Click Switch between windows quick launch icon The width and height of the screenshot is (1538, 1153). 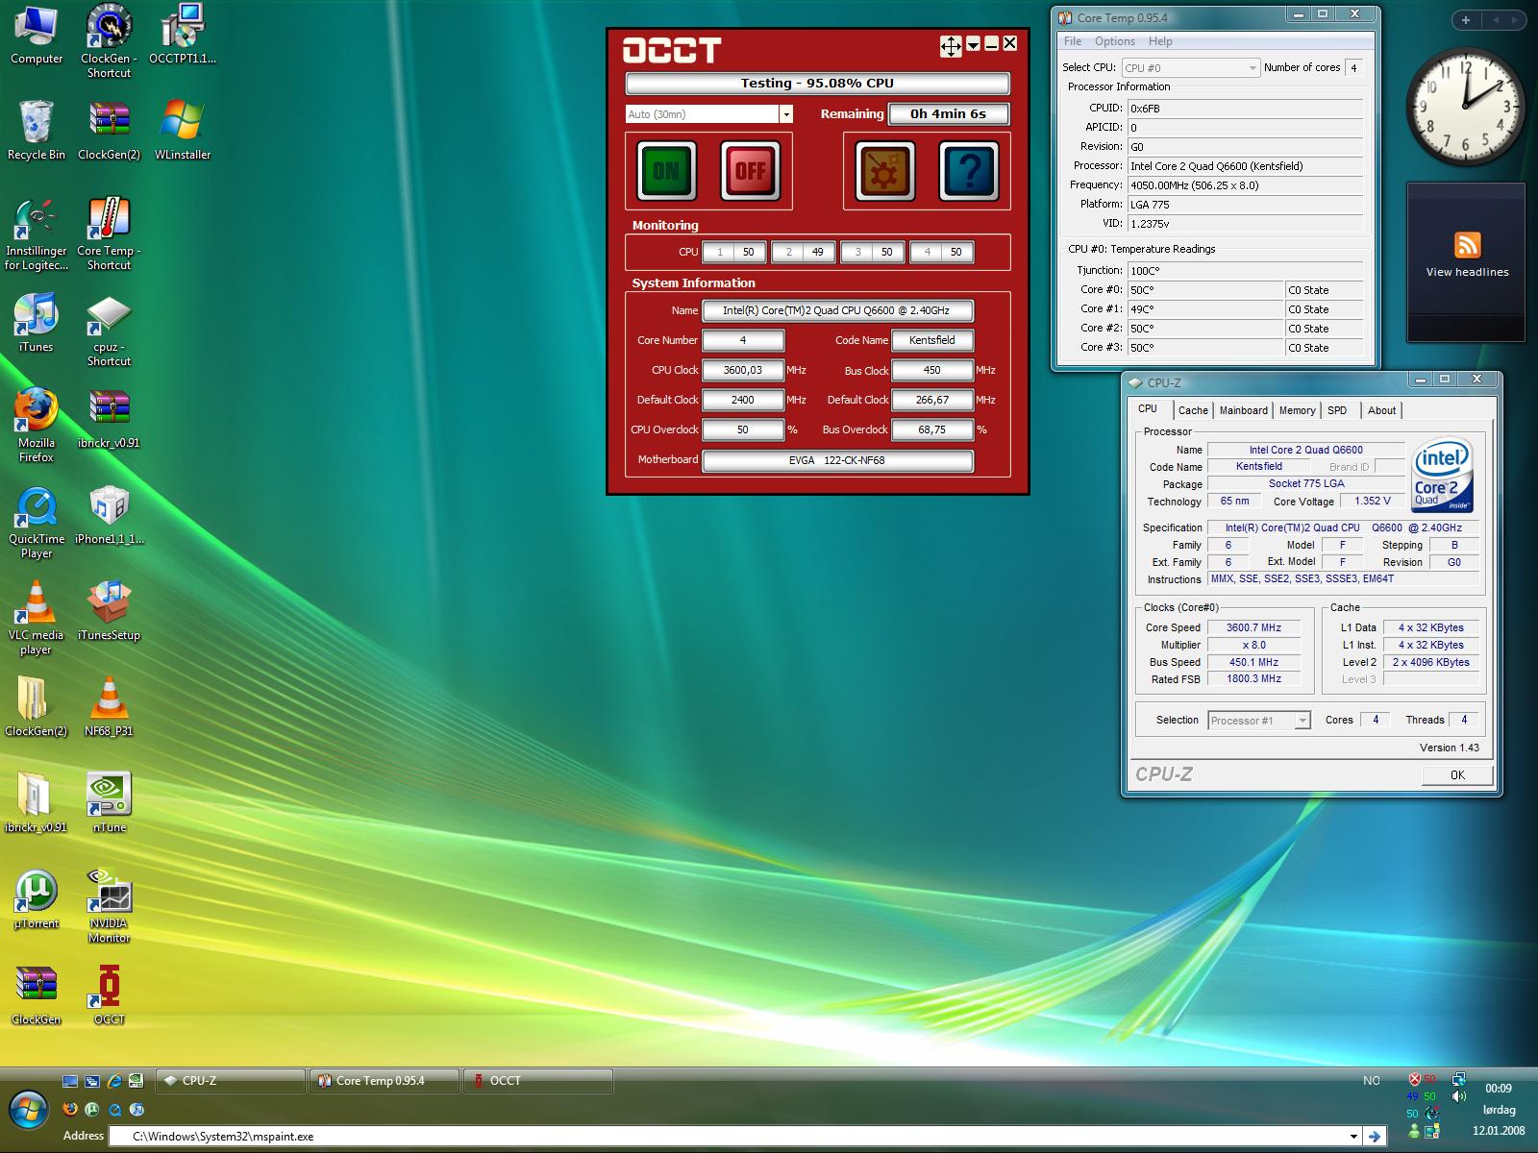[92, 1081]
